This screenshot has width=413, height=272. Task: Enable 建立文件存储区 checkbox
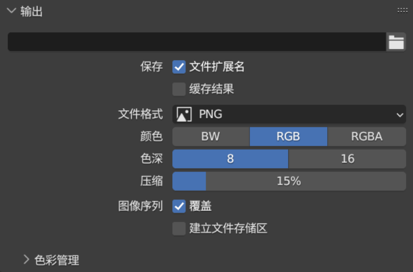179,228
